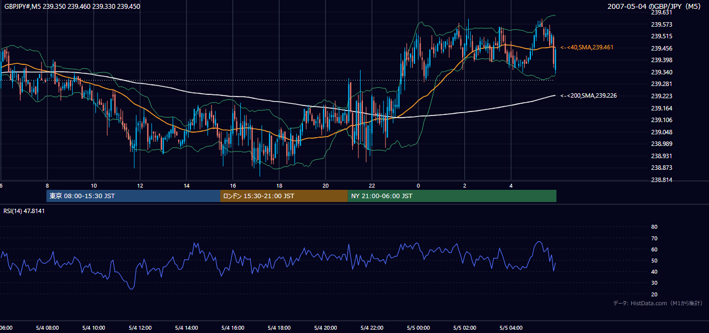Click price axis value 238.814
The height and width of the screenshot is (333, 709).
pos(661,180)
